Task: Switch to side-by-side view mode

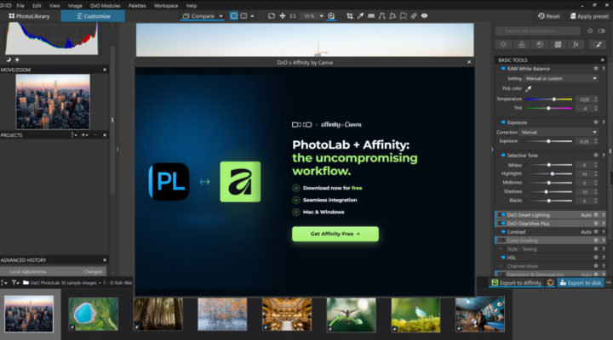Action: 244,16
